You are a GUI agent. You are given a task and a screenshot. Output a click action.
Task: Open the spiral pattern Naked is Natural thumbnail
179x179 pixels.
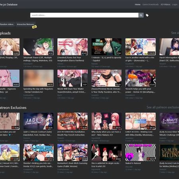[140, 152]
